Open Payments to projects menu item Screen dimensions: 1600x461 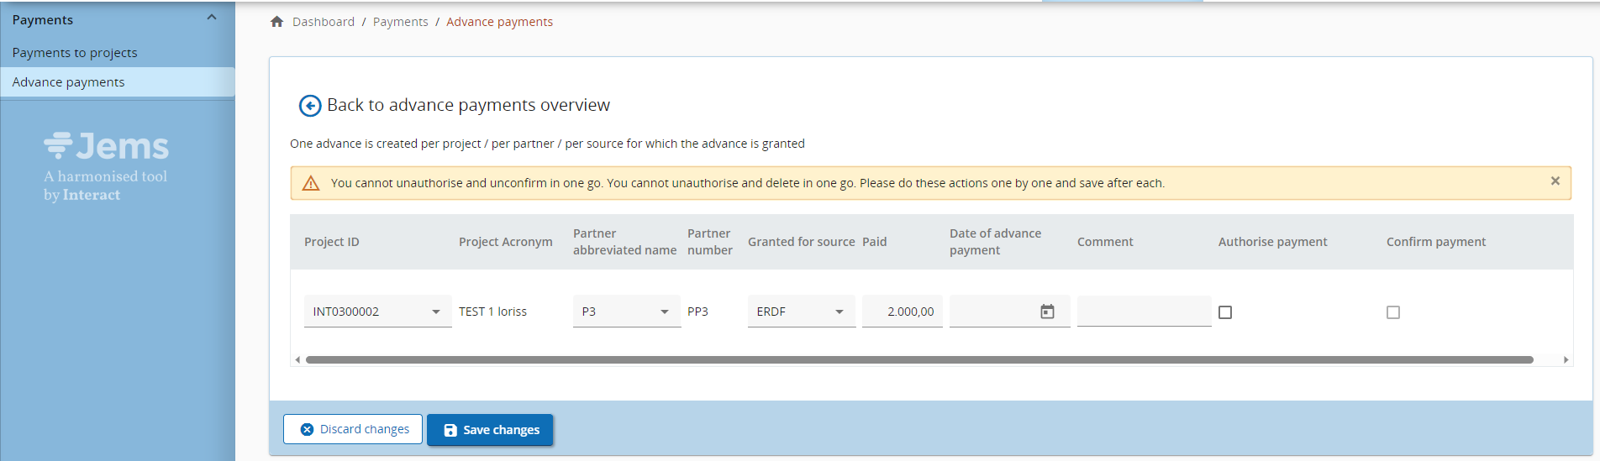tap(75, 53)
